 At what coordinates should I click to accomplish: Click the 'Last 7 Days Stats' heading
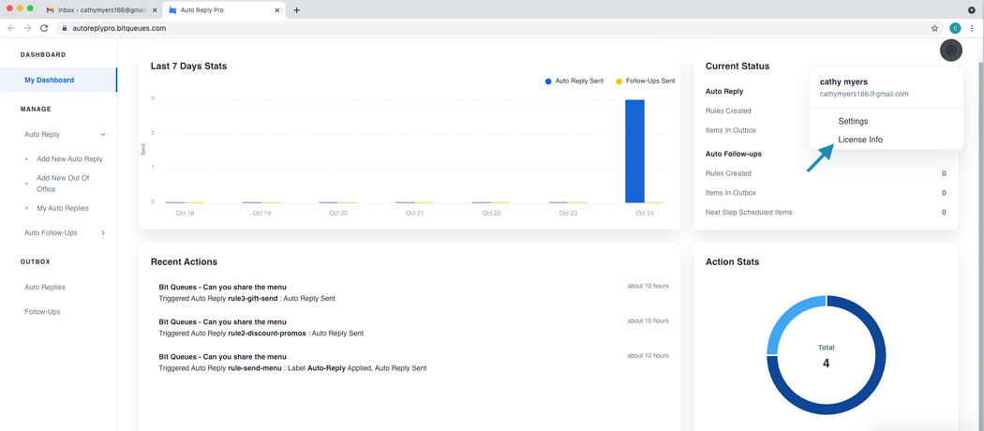click(189, 66)
